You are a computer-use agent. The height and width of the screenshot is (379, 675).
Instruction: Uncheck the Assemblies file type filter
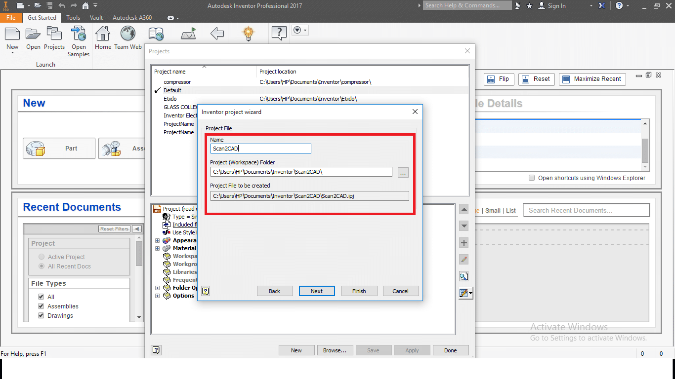pyautogui.click(x=41, y=306)
